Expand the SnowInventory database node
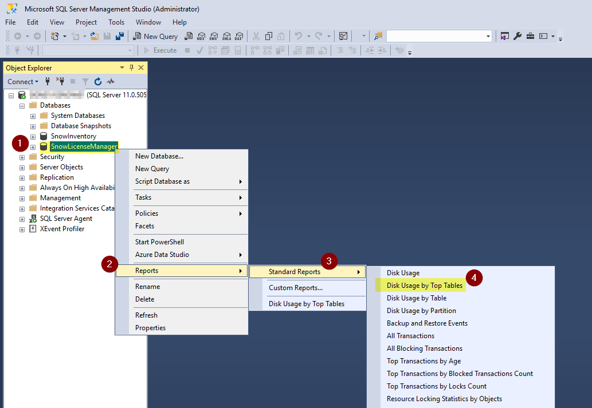 [x=33, y=137]
